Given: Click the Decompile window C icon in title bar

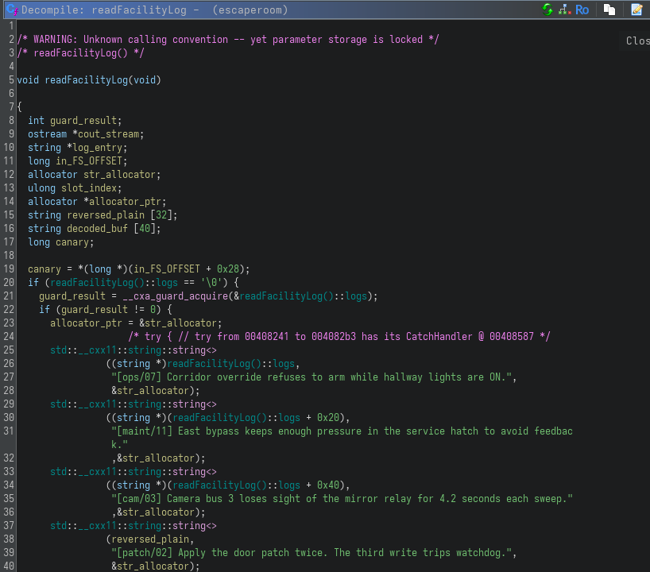Looking at the screenshot, I should [12, 10].
